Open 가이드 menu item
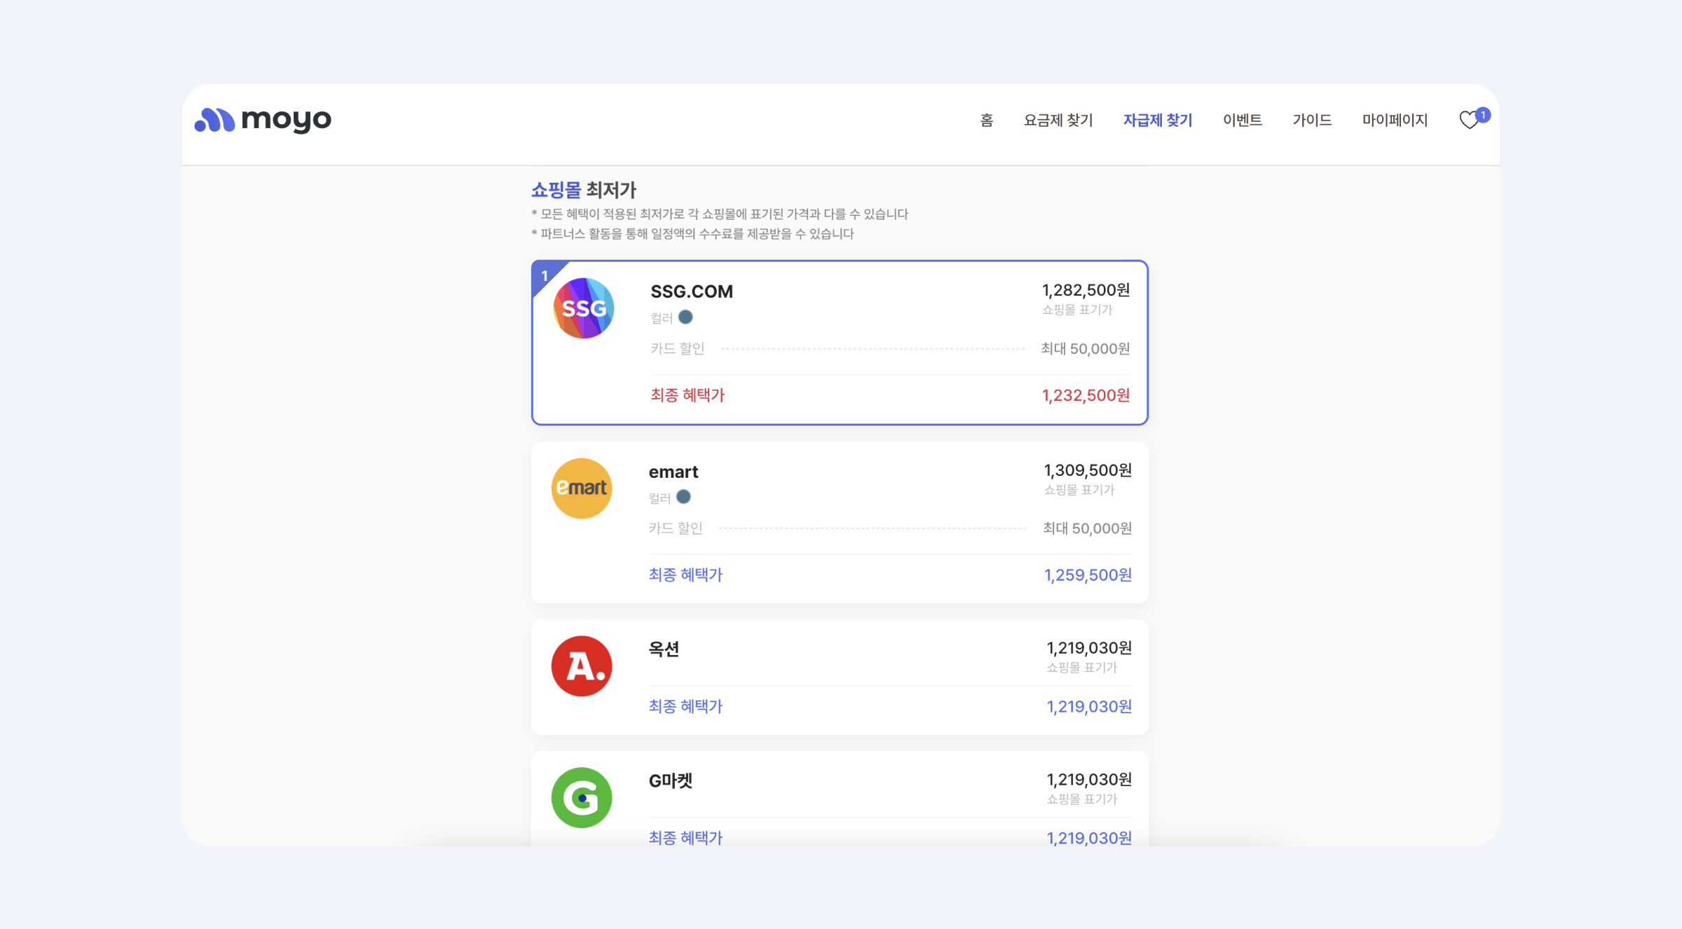The image size is (1682, 929). (1312, 121)
